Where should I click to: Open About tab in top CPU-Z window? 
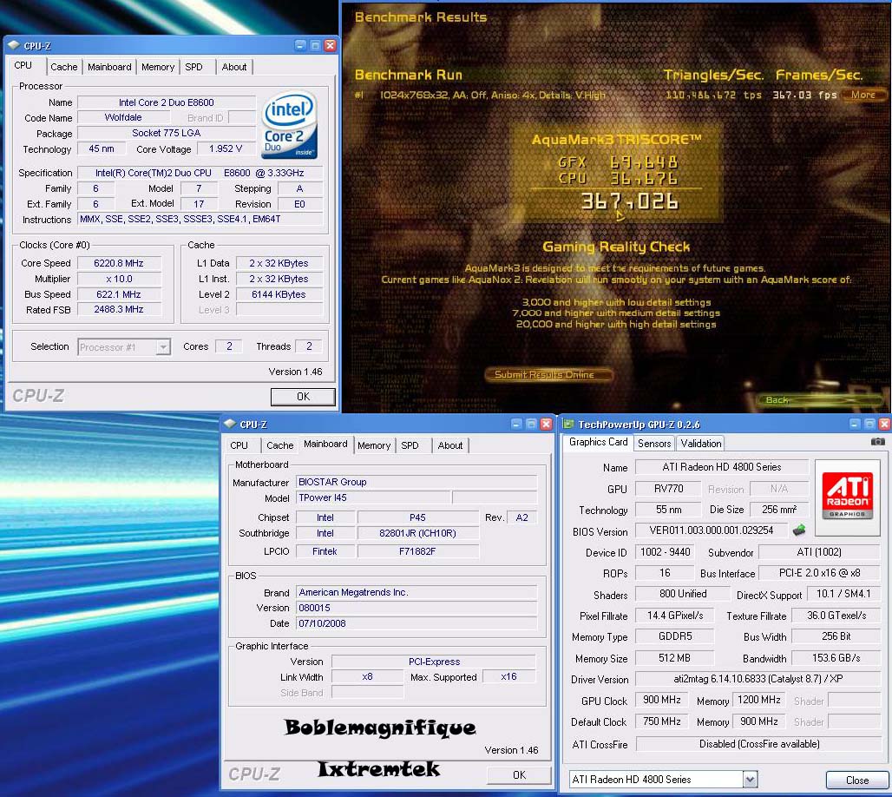pyautogui.click(x=234, y=67)
